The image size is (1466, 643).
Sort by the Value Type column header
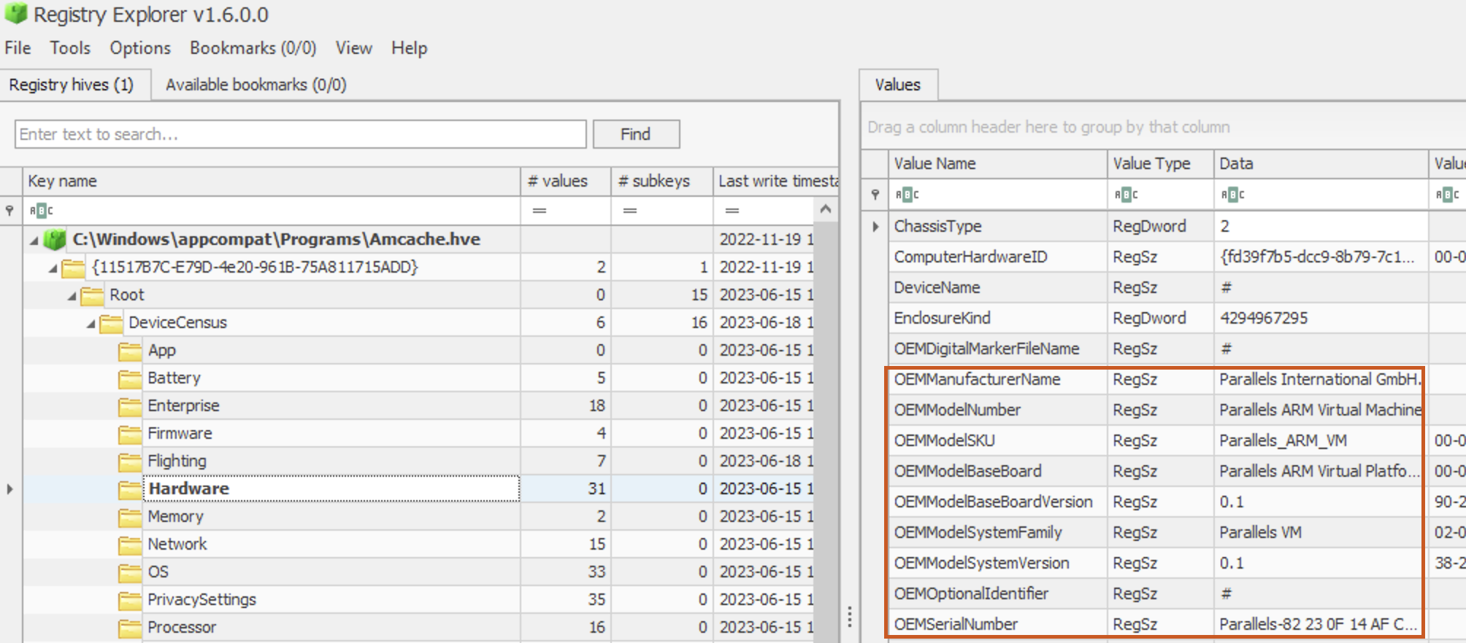pos(1161,164)
